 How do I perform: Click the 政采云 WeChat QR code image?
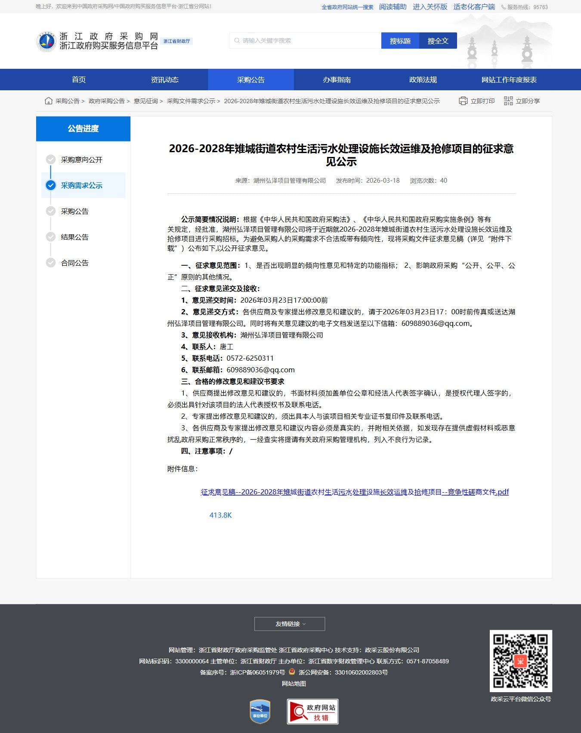tap(521, 661)
